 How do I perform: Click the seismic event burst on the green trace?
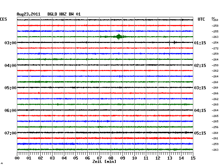point(119,37)
